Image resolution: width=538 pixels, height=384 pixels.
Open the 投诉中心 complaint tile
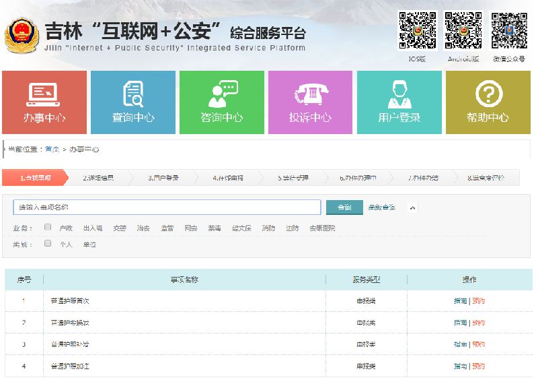point(310,102)
